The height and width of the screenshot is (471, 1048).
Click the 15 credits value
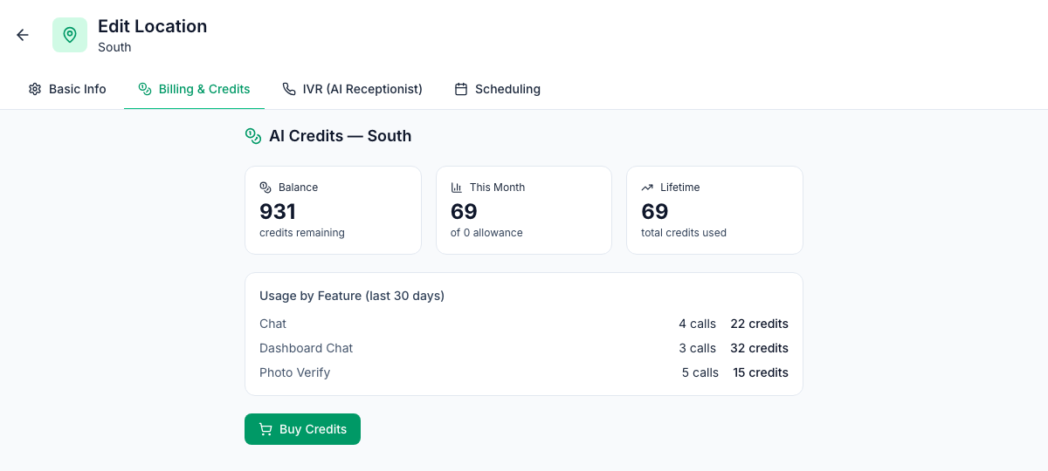[x=761, y=372]
